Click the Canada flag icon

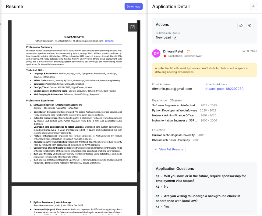pos(165,56)
